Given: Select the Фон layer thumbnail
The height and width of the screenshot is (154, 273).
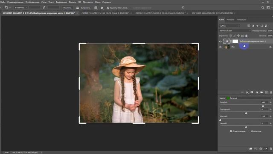Looking at the screenshot, I should (x=227, y=47).
